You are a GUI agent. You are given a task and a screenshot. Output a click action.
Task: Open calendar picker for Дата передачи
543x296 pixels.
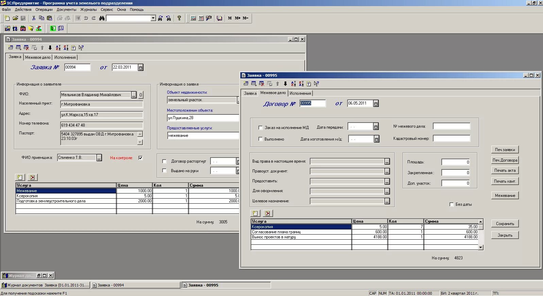coord(376,127)
